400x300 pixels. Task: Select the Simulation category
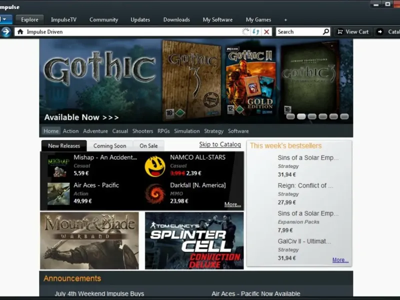(x=186, y=131)
